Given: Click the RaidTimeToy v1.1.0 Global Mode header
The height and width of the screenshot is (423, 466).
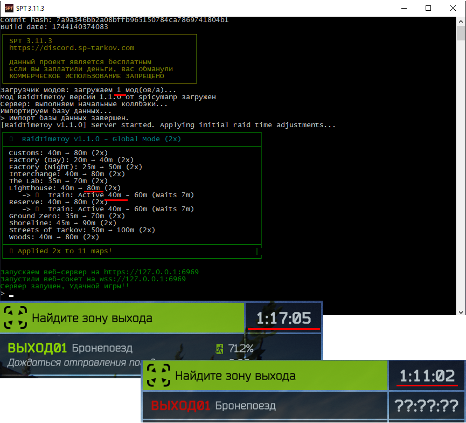Looking at the screenshot, I should pos(101,139).
